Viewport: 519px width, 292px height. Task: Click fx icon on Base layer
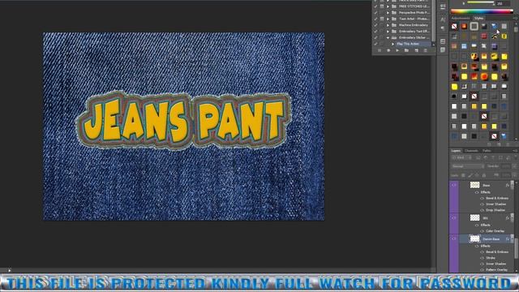(x=507, y=185)
